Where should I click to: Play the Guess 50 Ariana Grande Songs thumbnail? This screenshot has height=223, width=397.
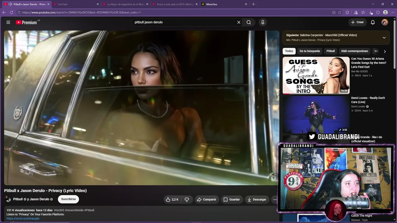[x=316, y=75]
